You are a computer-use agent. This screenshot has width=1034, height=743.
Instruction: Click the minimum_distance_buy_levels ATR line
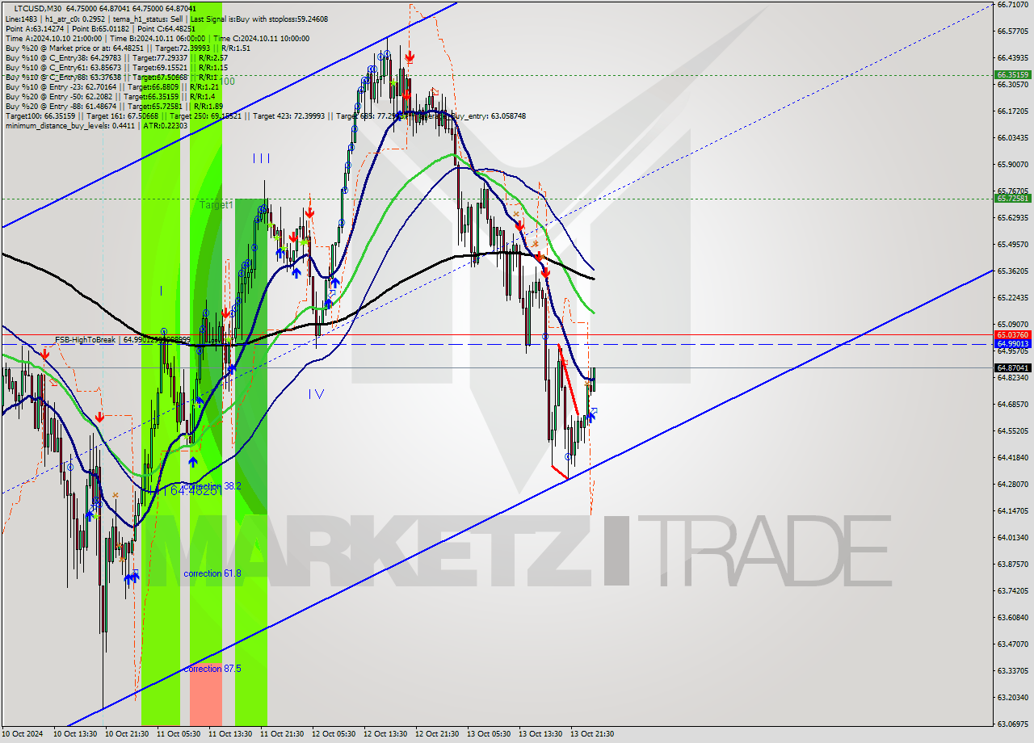point(96,125)
